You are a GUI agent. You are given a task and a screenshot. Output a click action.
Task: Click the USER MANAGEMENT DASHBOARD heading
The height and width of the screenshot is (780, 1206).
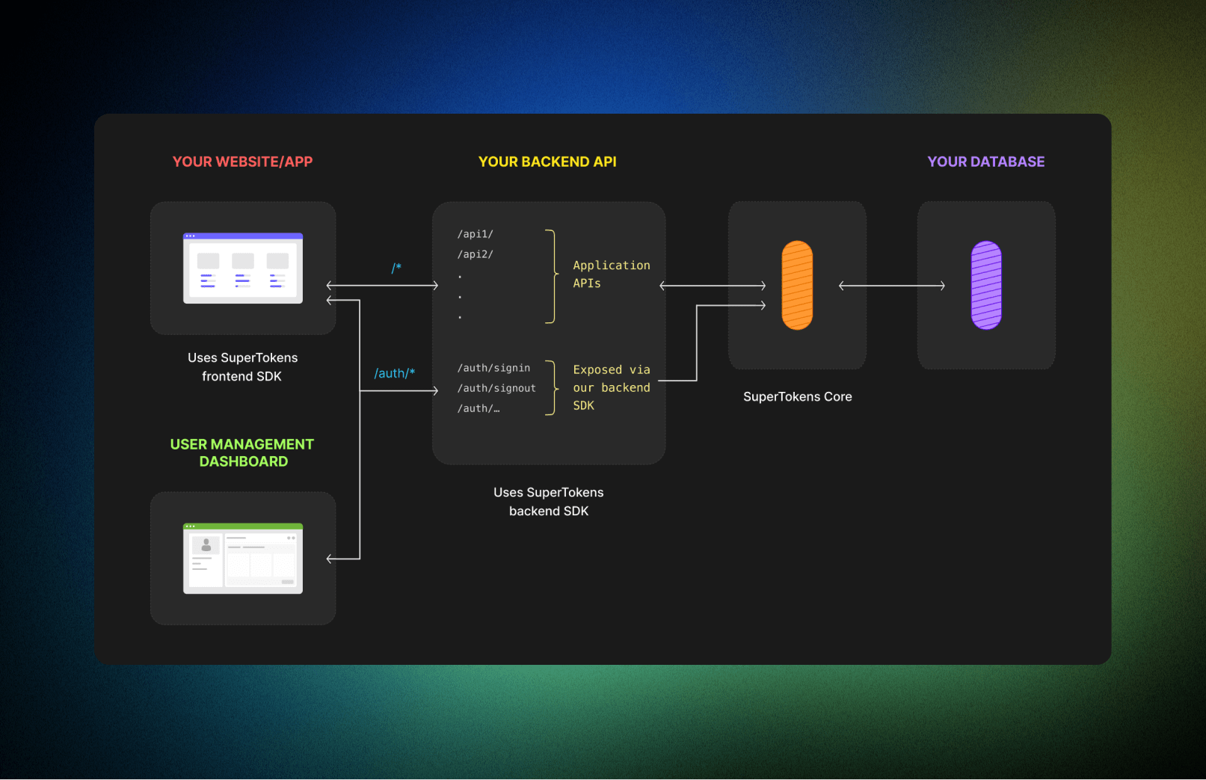click(242, 452)
